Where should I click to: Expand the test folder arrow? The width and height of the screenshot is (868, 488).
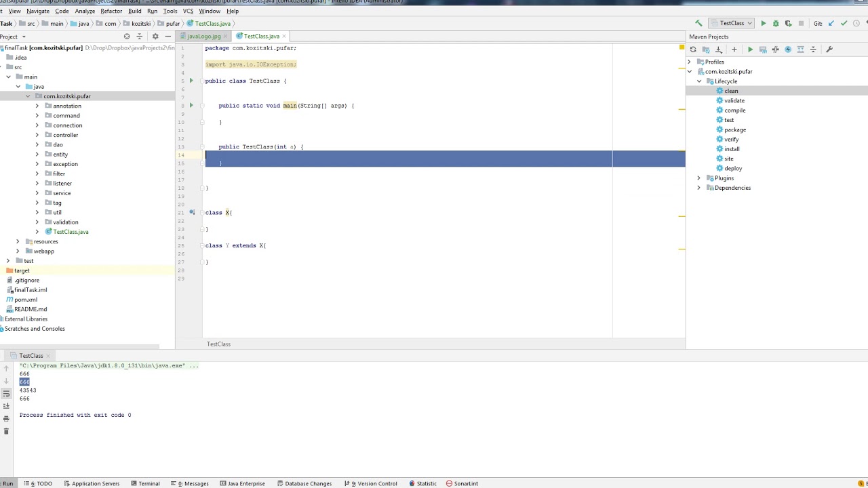click(x=9, y=261)
